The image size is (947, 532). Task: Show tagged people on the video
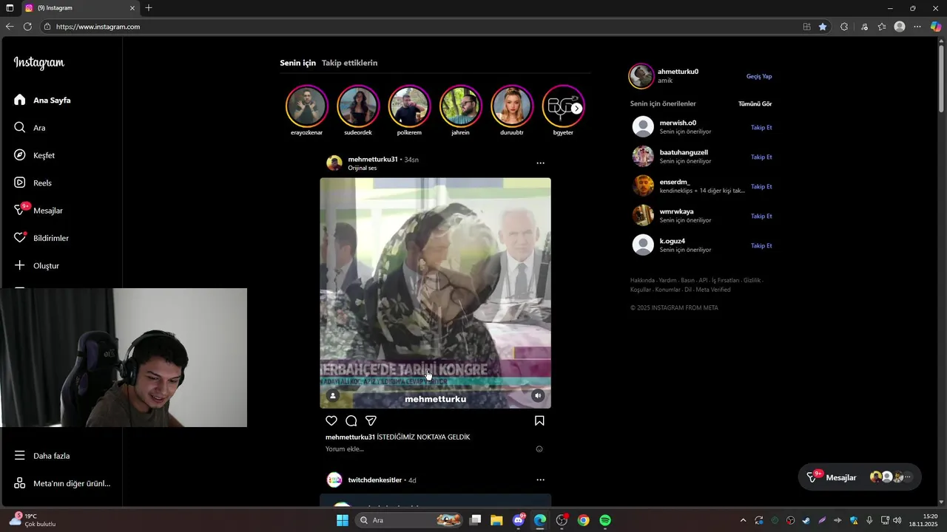click(x=333, y=395)
